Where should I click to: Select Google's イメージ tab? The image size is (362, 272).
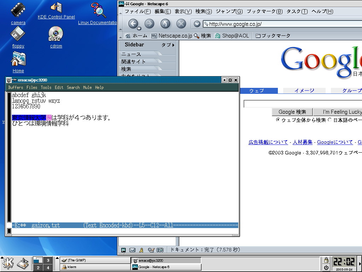coord(304,91)
